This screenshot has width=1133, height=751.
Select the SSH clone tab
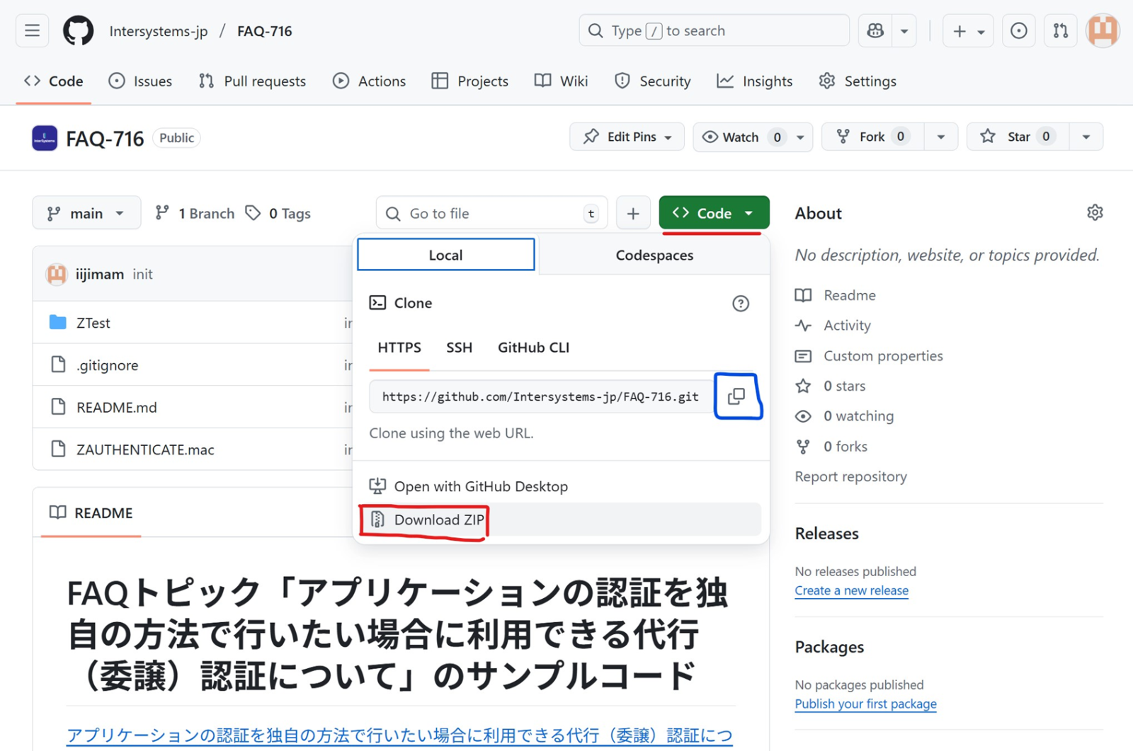459,348
